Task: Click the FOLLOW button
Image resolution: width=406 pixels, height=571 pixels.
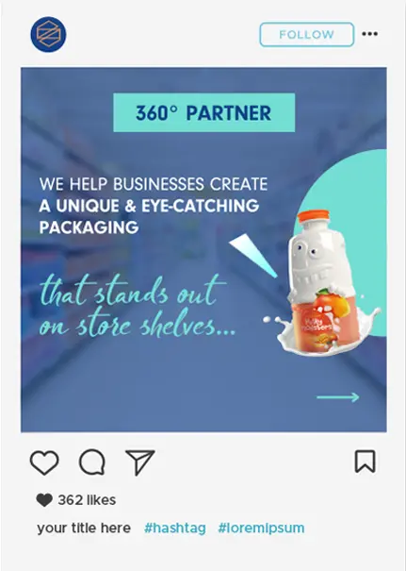Action: 307,35
